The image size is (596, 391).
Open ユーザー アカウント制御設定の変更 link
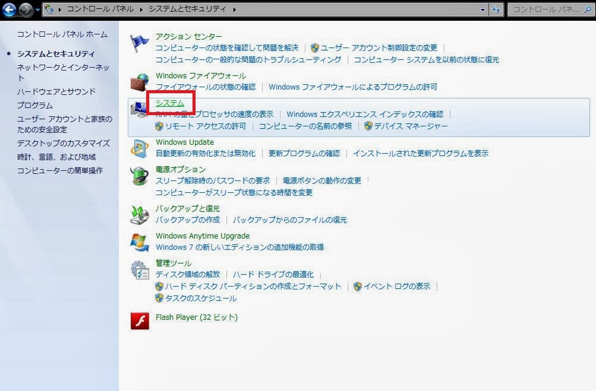click(x=379, y=48)
